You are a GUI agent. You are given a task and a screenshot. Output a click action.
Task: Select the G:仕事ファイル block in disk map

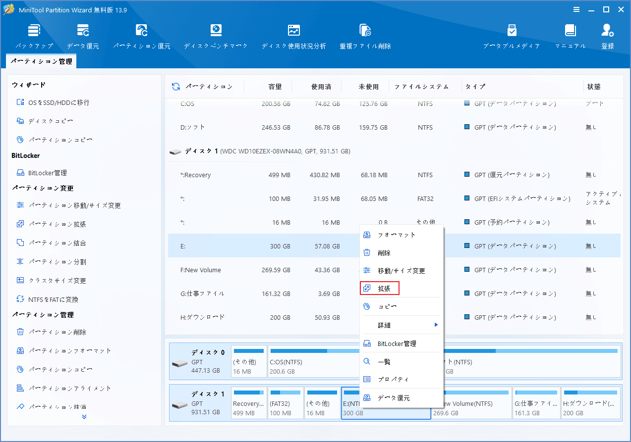pos(536,403)
